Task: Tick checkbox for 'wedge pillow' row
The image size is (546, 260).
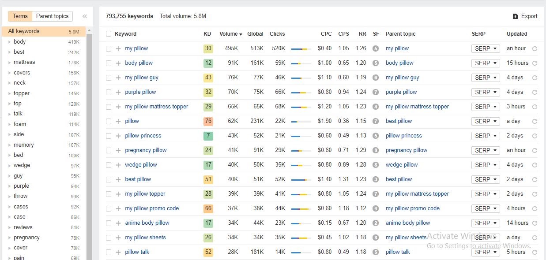Action: coord(109,165)
